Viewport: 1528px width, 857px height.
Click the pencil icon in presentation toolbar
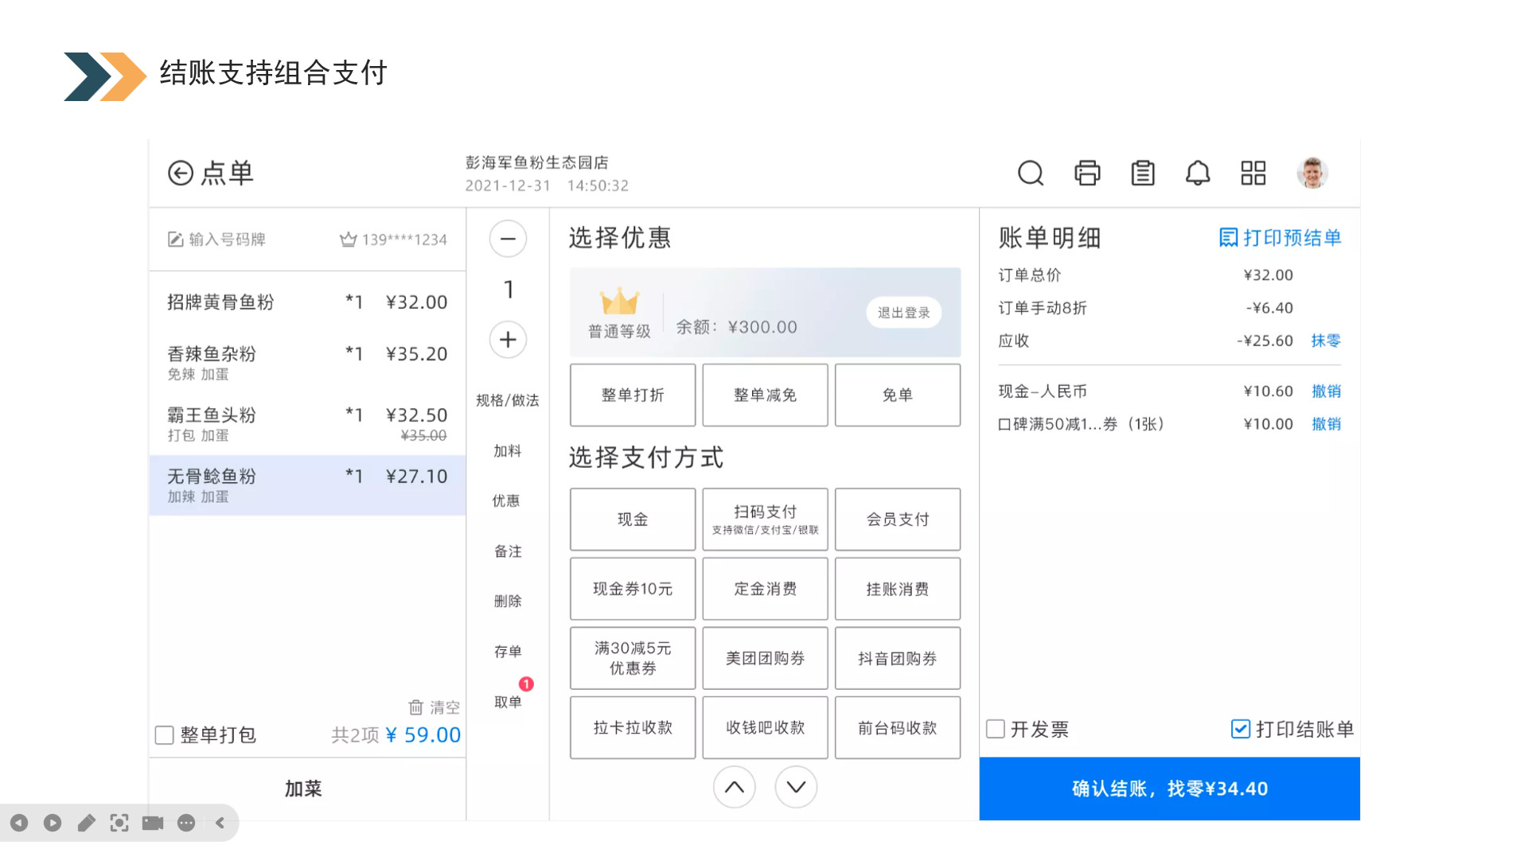click(86, 823)
